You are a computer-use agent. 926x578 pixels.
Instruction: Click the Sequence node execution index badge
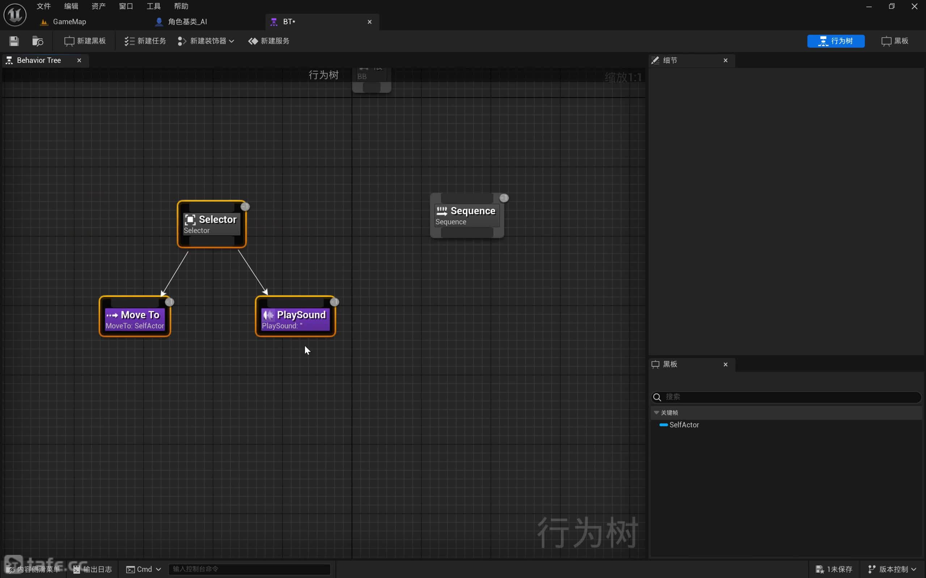pos(504,198)
